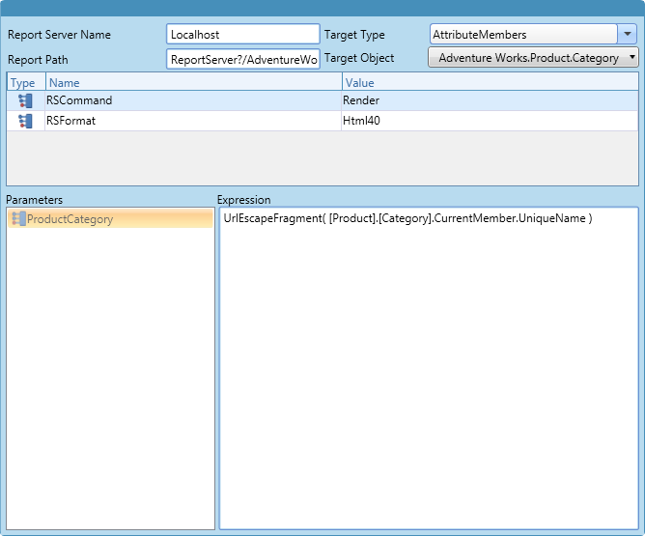645x536 pixels.
Task: Select the ProductCategory parameter
Action: [110, 218]
